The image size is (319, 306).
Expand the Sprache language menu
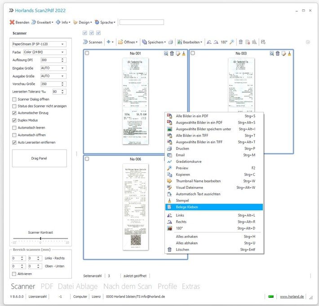pyautogui.click(x=105, y=22)
